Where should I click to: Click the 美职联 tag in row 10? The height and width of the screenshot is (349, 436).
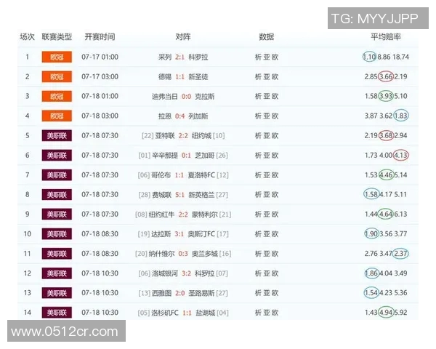click(57, 233)
